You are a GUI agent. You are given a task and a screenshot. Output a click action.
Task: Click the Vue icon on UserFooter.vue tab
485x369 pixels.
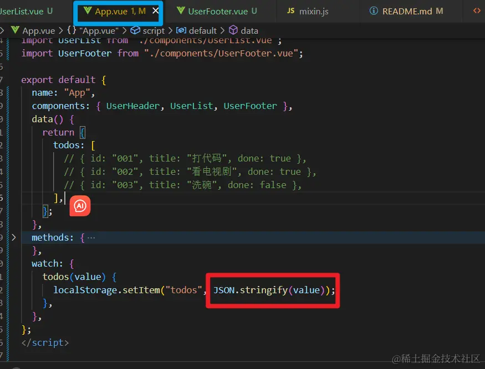(181, 11)
